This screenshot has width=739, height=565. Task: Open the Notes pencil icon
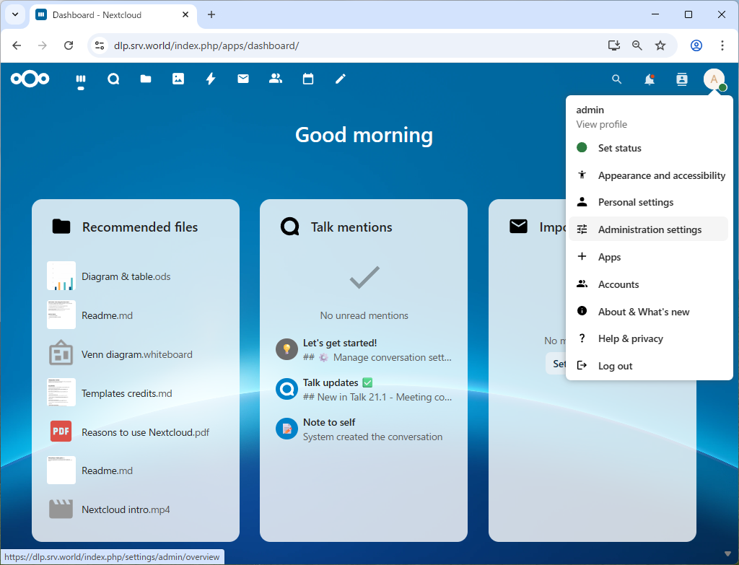tap(341, 79)
